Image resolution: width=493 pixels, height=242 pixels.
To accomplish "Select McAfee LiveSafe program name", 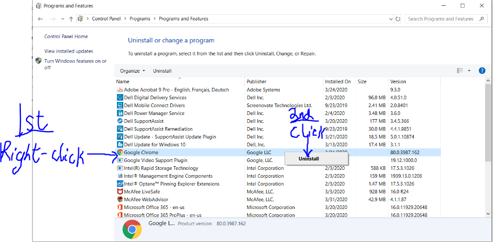I will coord(142,192).
